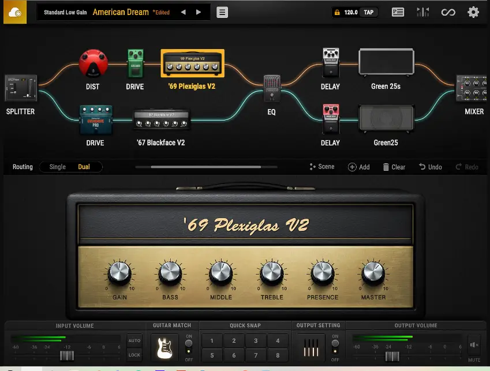This screenshot has width=490, height=371.
Task: Select Quick Snap slot 6
Action: click(234, 355)
